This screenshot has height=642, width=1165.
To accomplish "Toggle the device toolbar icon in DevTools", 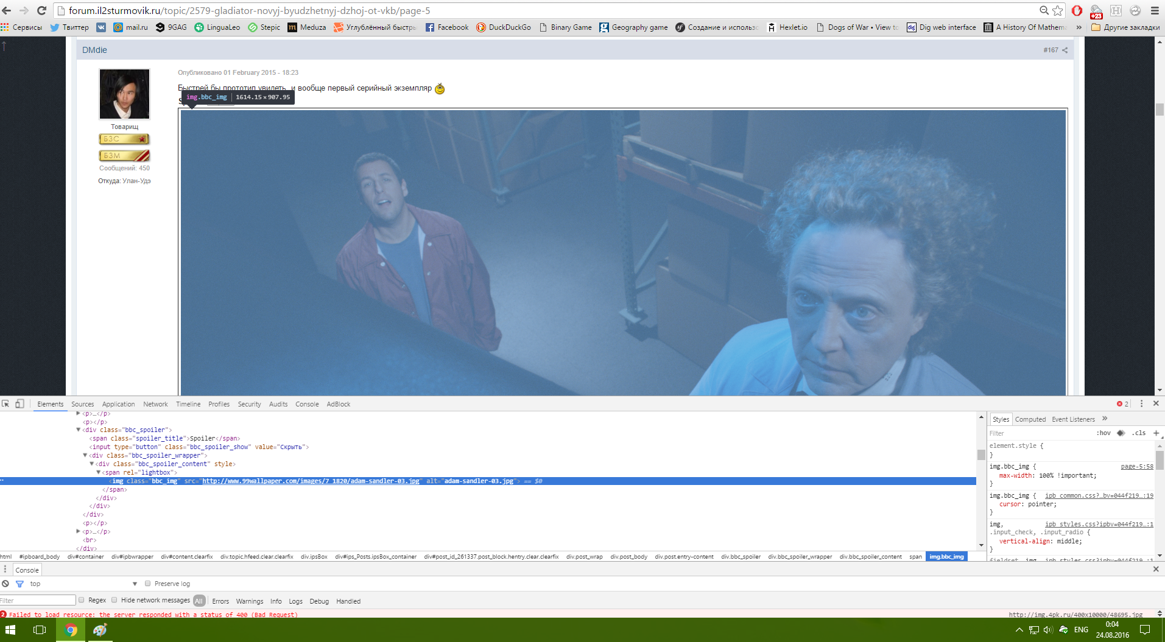I will (x=19, y=403).
